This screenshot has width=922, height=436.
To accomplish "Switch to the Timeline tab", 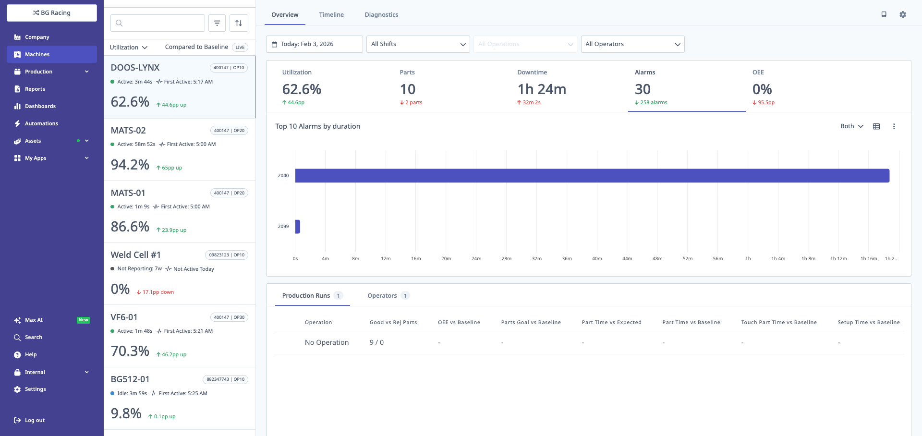I will (331, 14).
